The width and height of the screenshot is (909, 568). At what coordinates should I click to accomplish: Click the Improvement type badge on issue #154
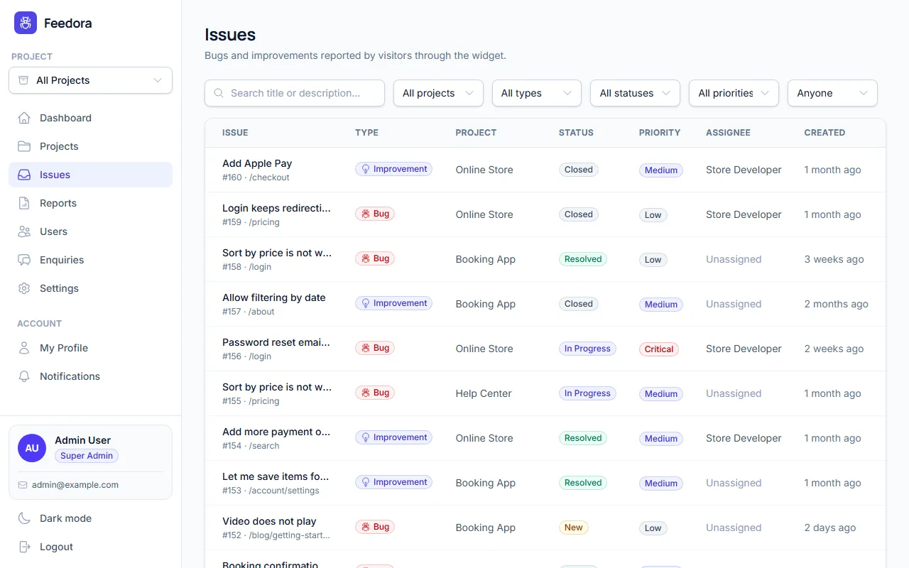coord(393,437)
